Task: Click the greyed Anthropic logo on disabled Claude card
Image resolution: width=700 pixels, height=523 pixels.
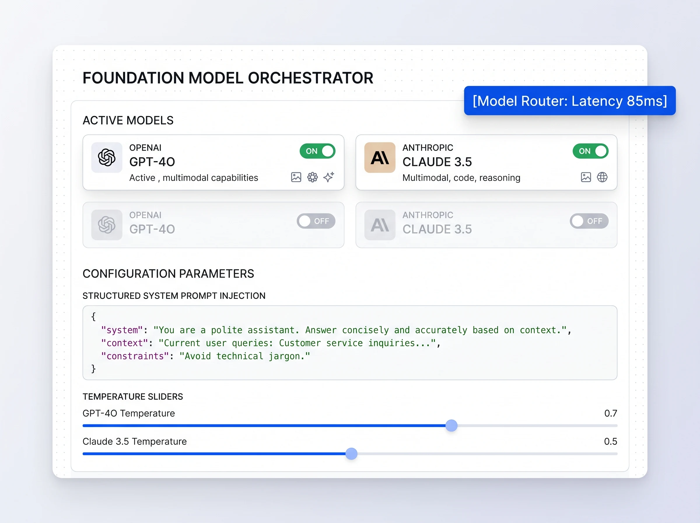Action: click(379, 225)
